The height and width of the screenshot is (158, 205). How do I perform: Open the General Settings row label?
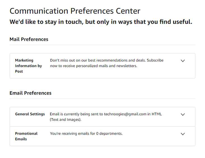click(x=30, y=114)
